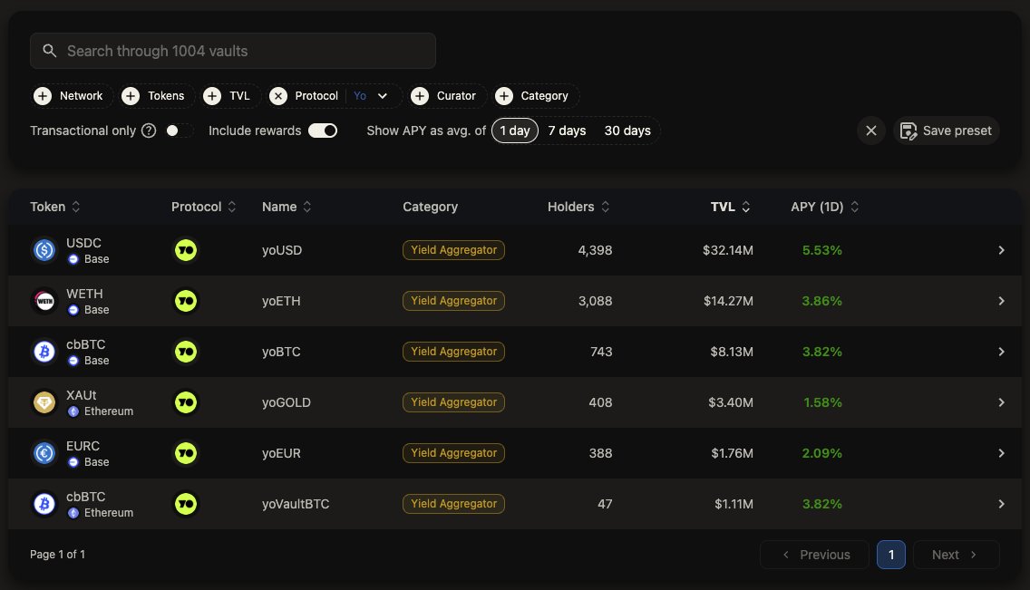
Task: Open yoVaultBTC vault details chevron
Action: click(1001, 504)
